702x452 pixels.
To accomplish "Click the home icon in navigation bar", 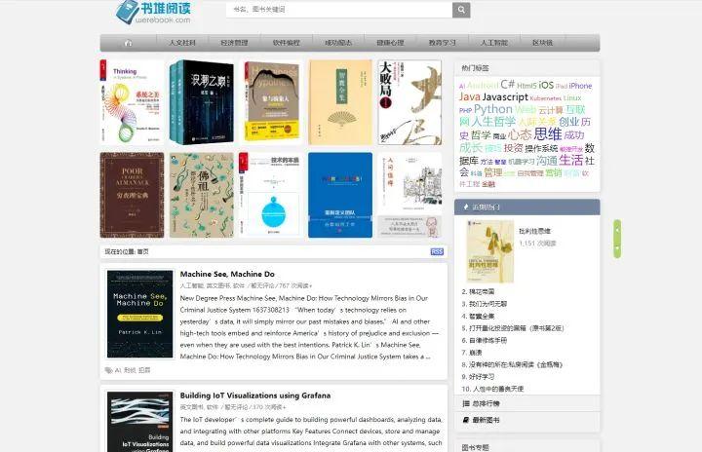I will [128, 43].
